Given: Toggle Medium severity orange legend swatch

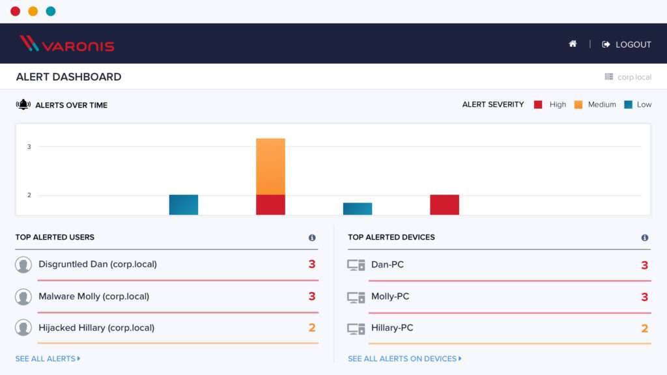Looking at the screenshot, I should (x=578, y=105).
